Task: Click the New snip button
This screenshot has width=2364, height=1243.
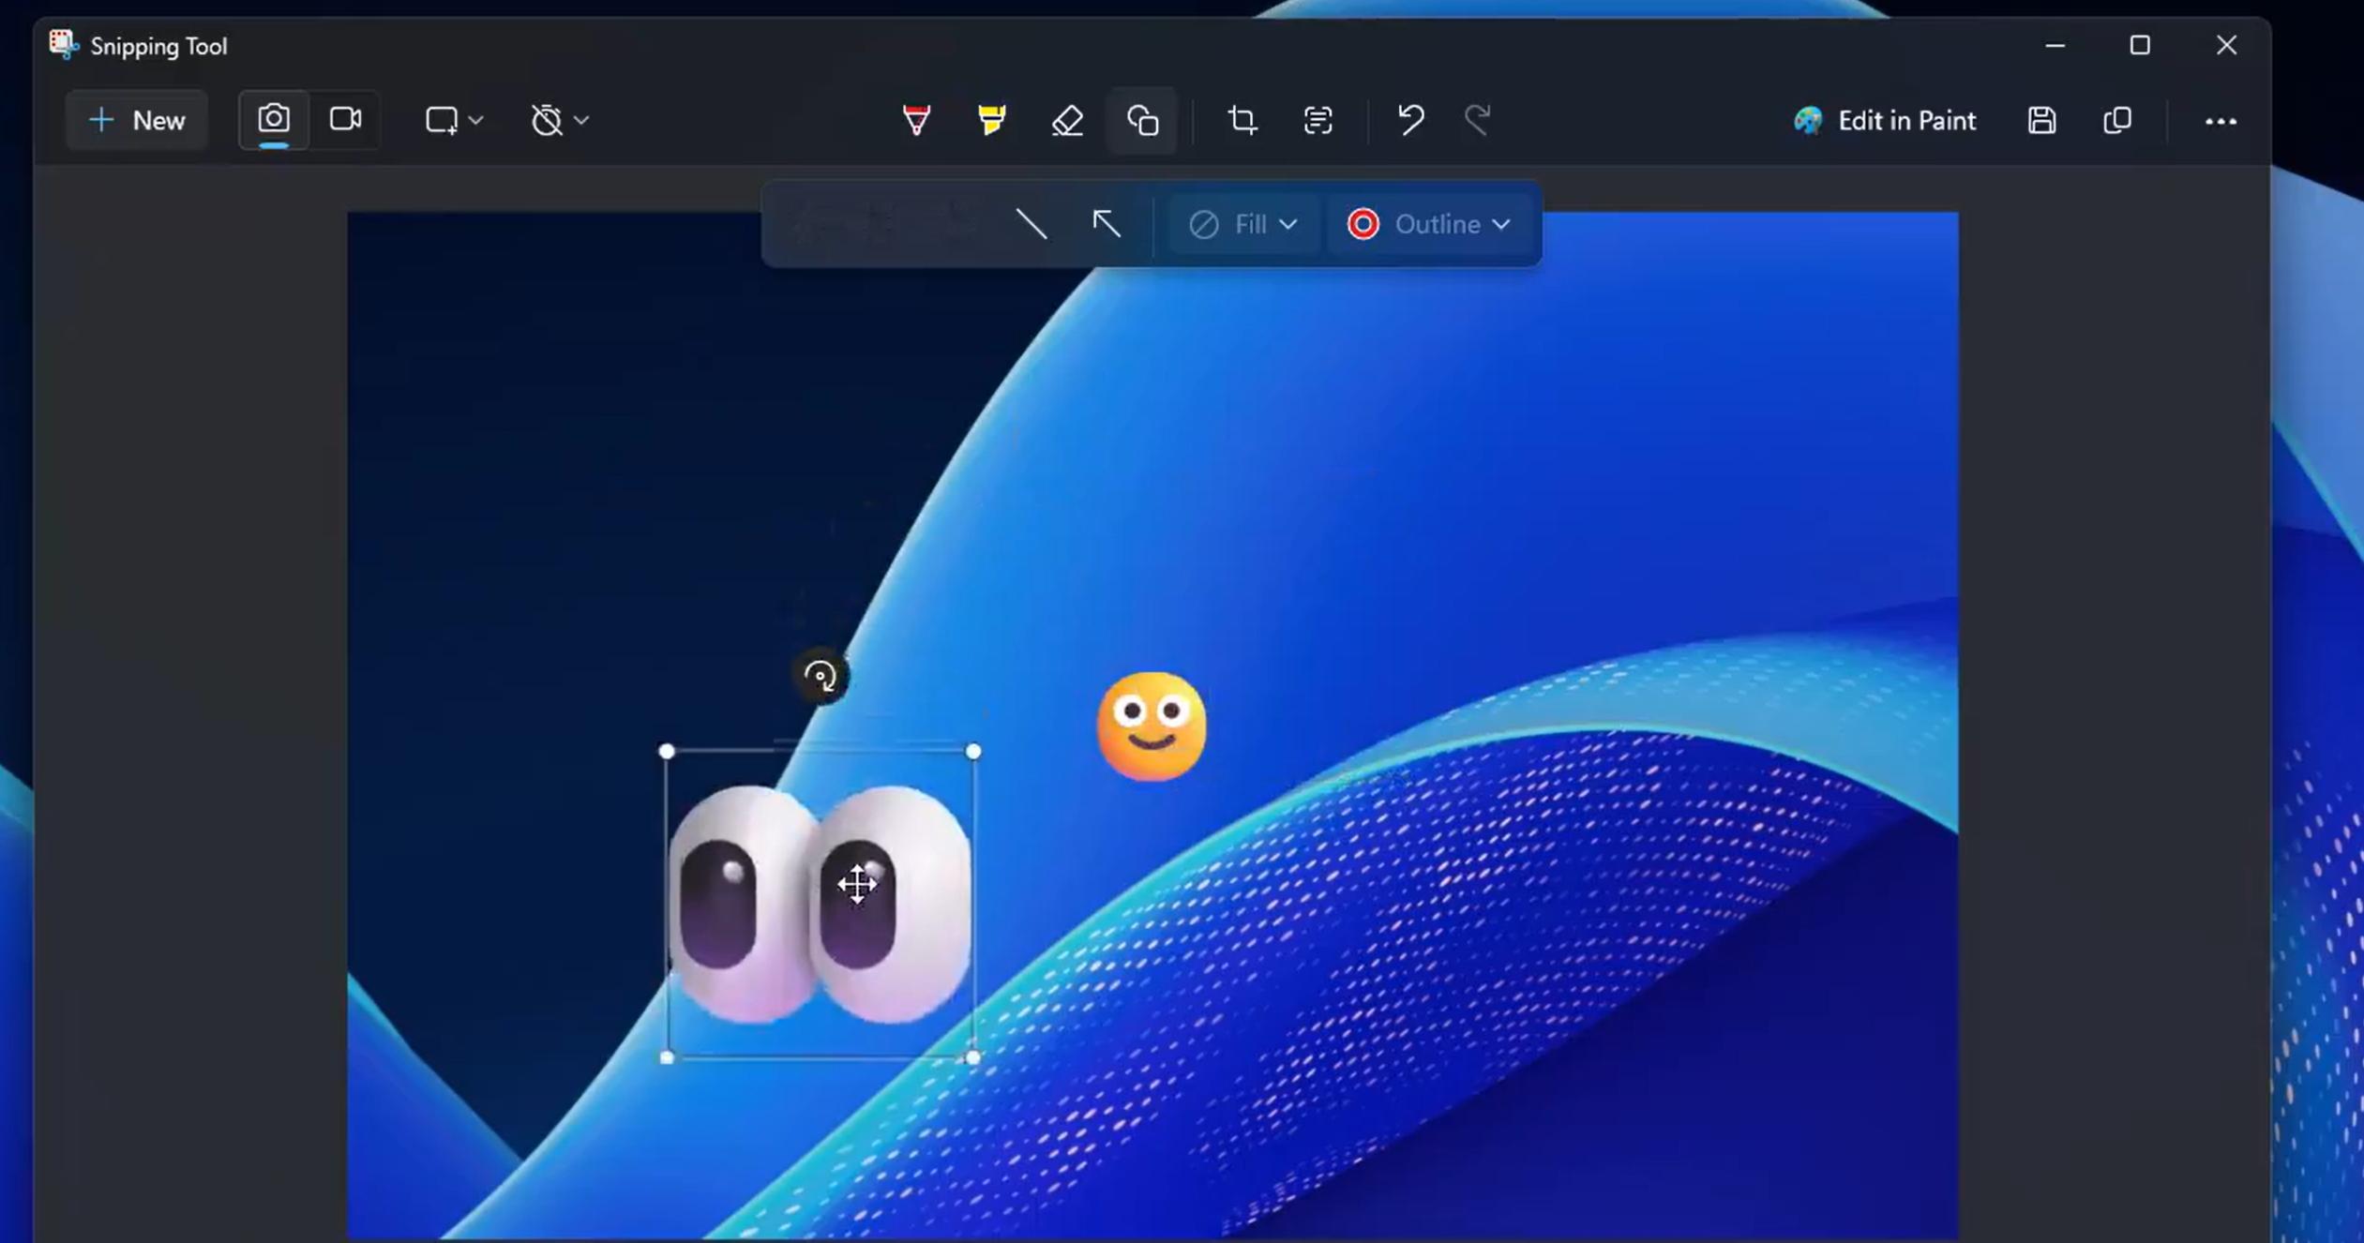Action: [137, 121]
